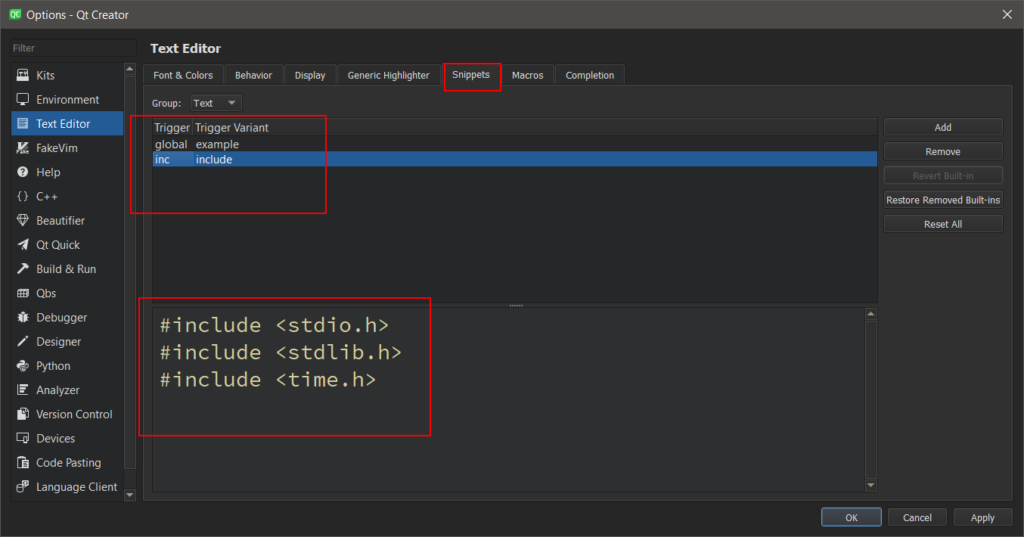The image size is (1024, 537).
Task: Open the Completion tab
Action: click(590, 75)
